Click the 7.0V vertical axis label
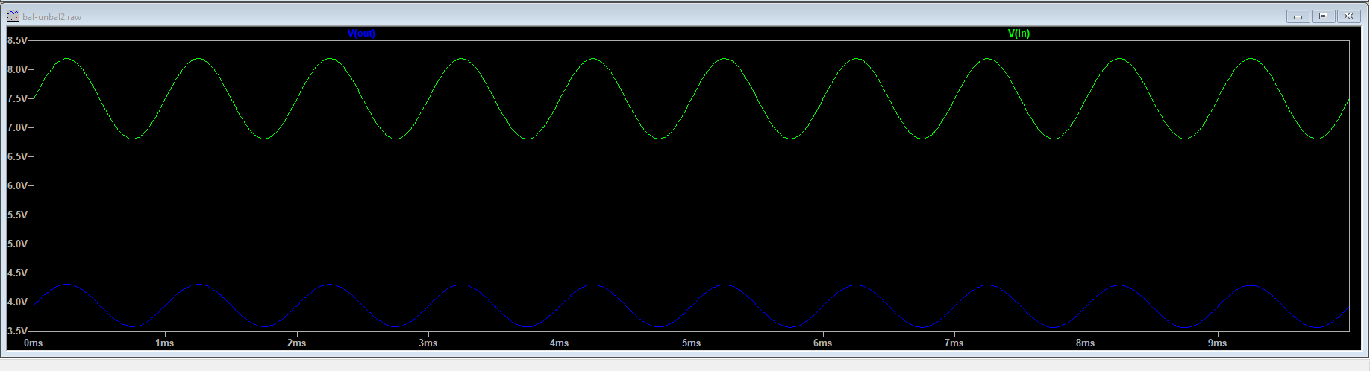This screenshot has height=371, width=1370. [17, 127]
